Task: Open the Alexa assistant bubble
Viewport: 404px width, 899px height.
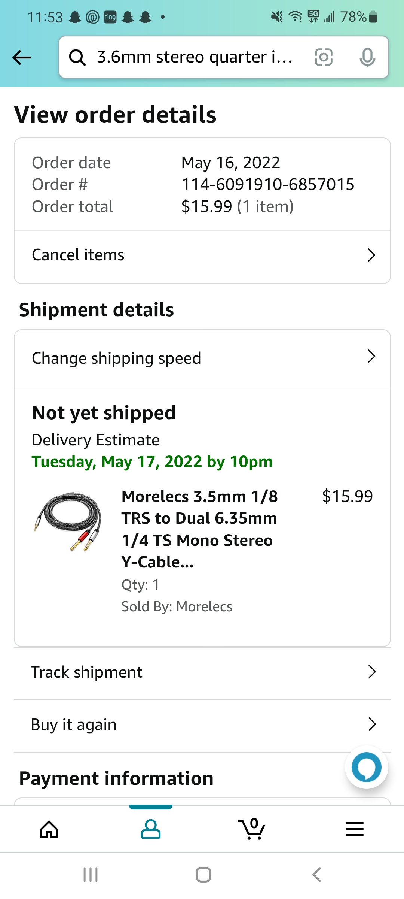Action: [x=366, y=767]
